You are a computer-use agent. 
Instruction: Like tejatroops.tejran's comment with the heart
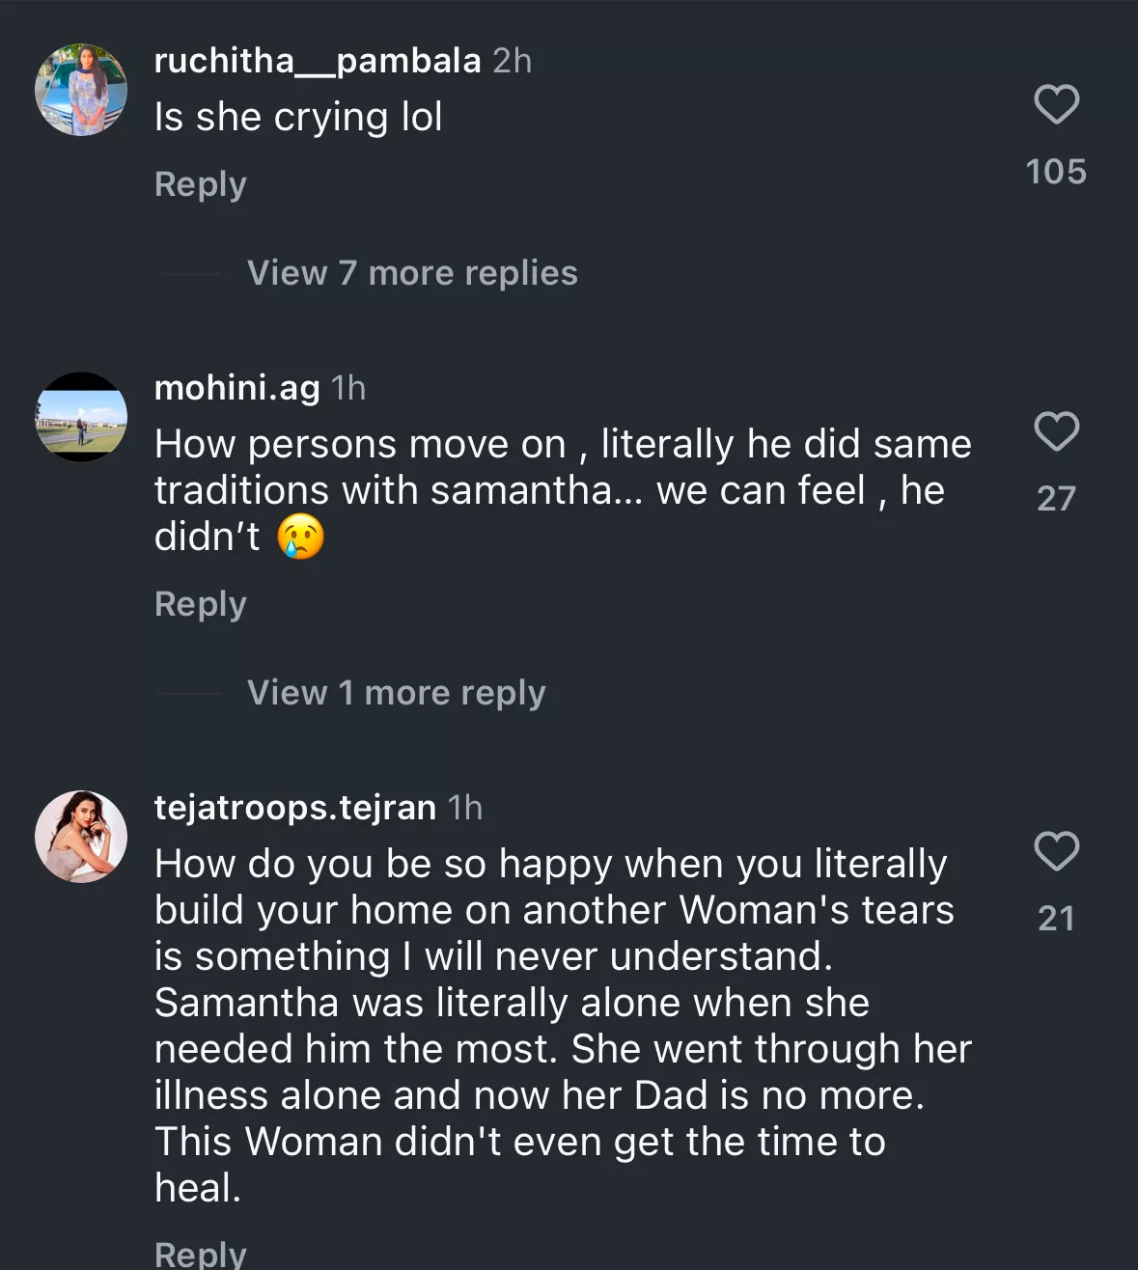tap(1056, 851)
